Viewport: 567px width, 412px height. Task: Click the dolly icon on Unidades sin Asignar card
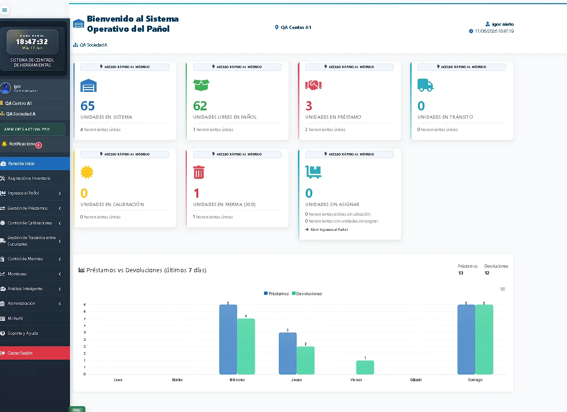(313, 172)
